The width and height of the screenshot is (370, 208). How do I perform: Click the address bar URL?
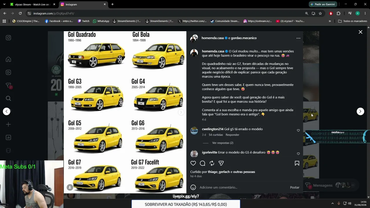point(54,13)
